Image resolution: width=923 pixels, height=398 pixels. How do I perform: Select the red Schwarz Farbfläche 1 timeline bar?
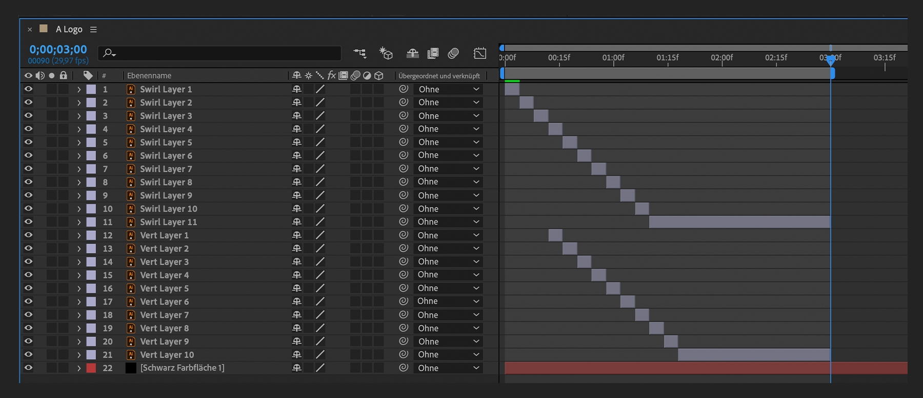(x=706, y=368)
